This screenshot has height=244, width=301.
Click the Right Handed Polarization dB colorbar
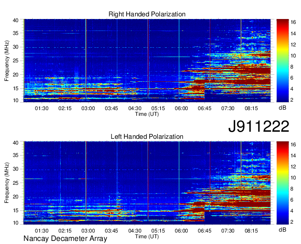[x=282, y=61]
